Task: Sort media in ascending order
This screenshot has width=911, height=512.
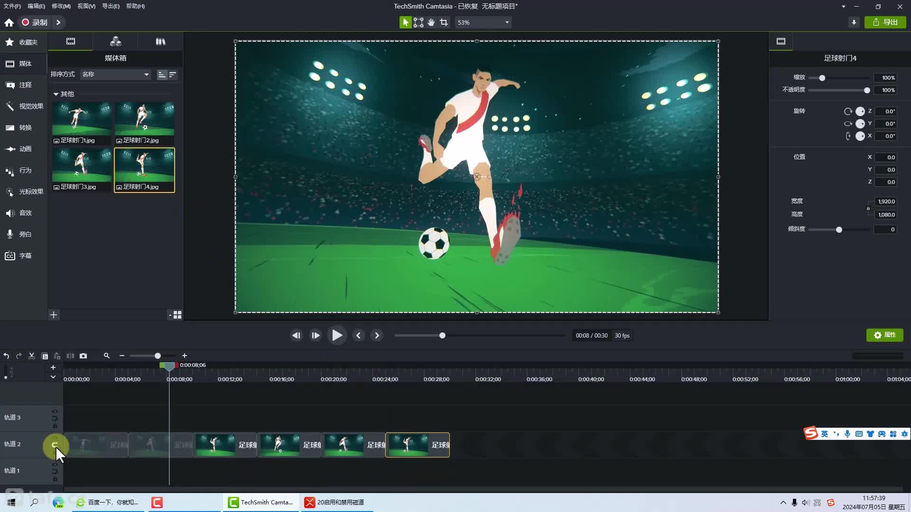Action: tap(162, 74)
